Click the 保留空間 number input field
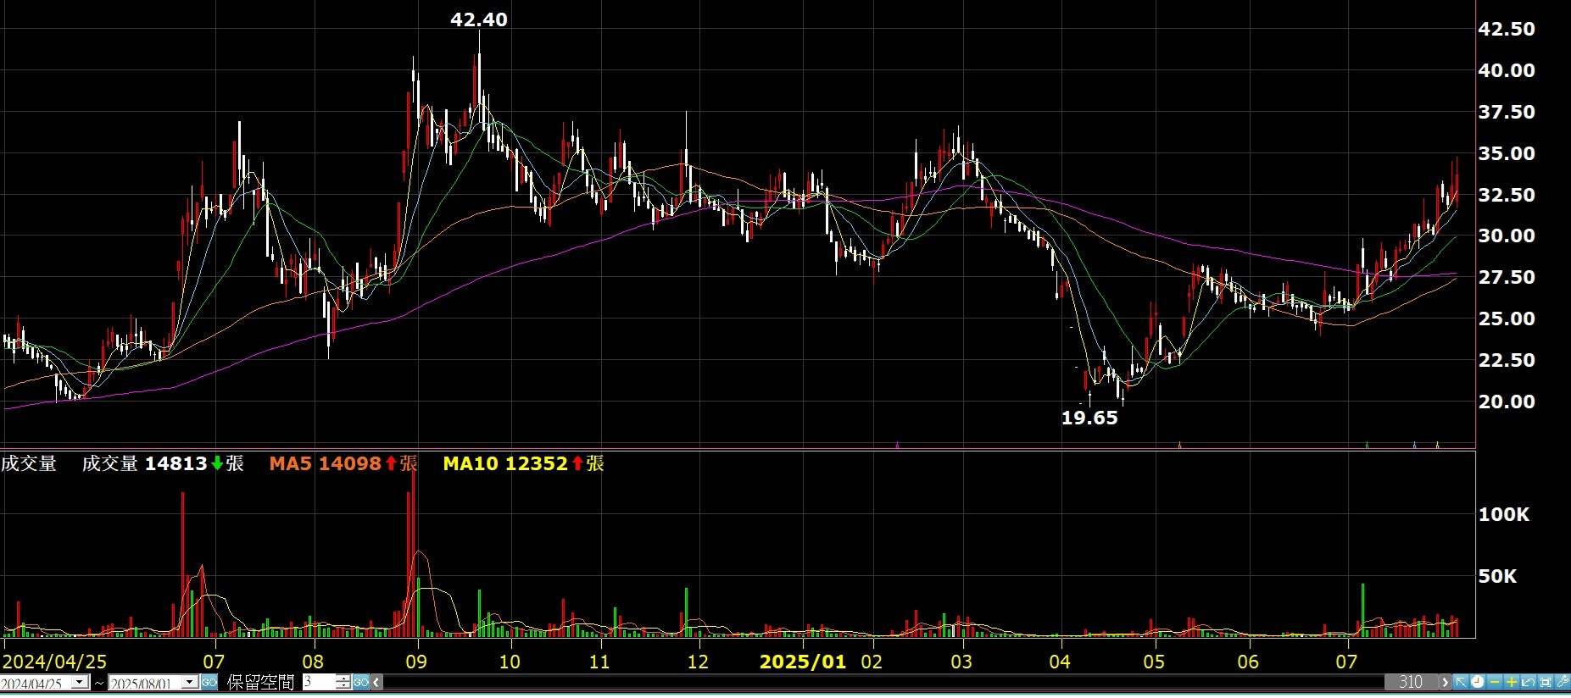This screenshot has height=698, width=1571. (x=319, y=682)
